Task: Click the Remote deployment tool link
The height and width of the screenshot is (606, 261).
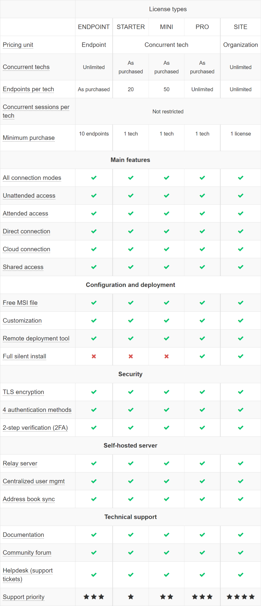Action: [x=36, y=339]
